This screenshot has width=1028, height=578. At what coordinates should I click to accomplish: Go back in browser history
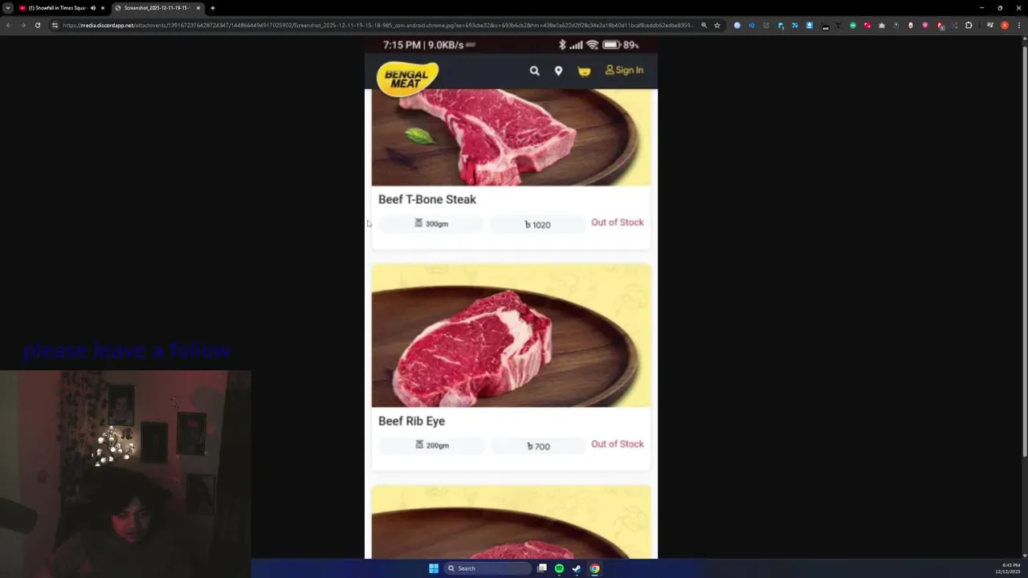click(x=8, y=25)
